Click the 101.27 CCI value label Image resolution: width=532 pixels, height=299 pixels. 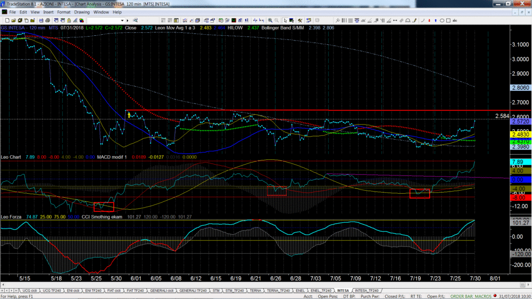(521, 223)
